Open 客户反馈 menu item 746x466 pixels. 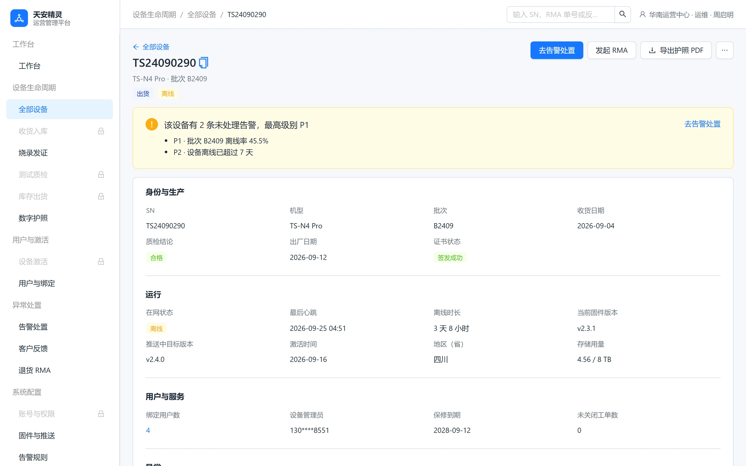(60, 348)
